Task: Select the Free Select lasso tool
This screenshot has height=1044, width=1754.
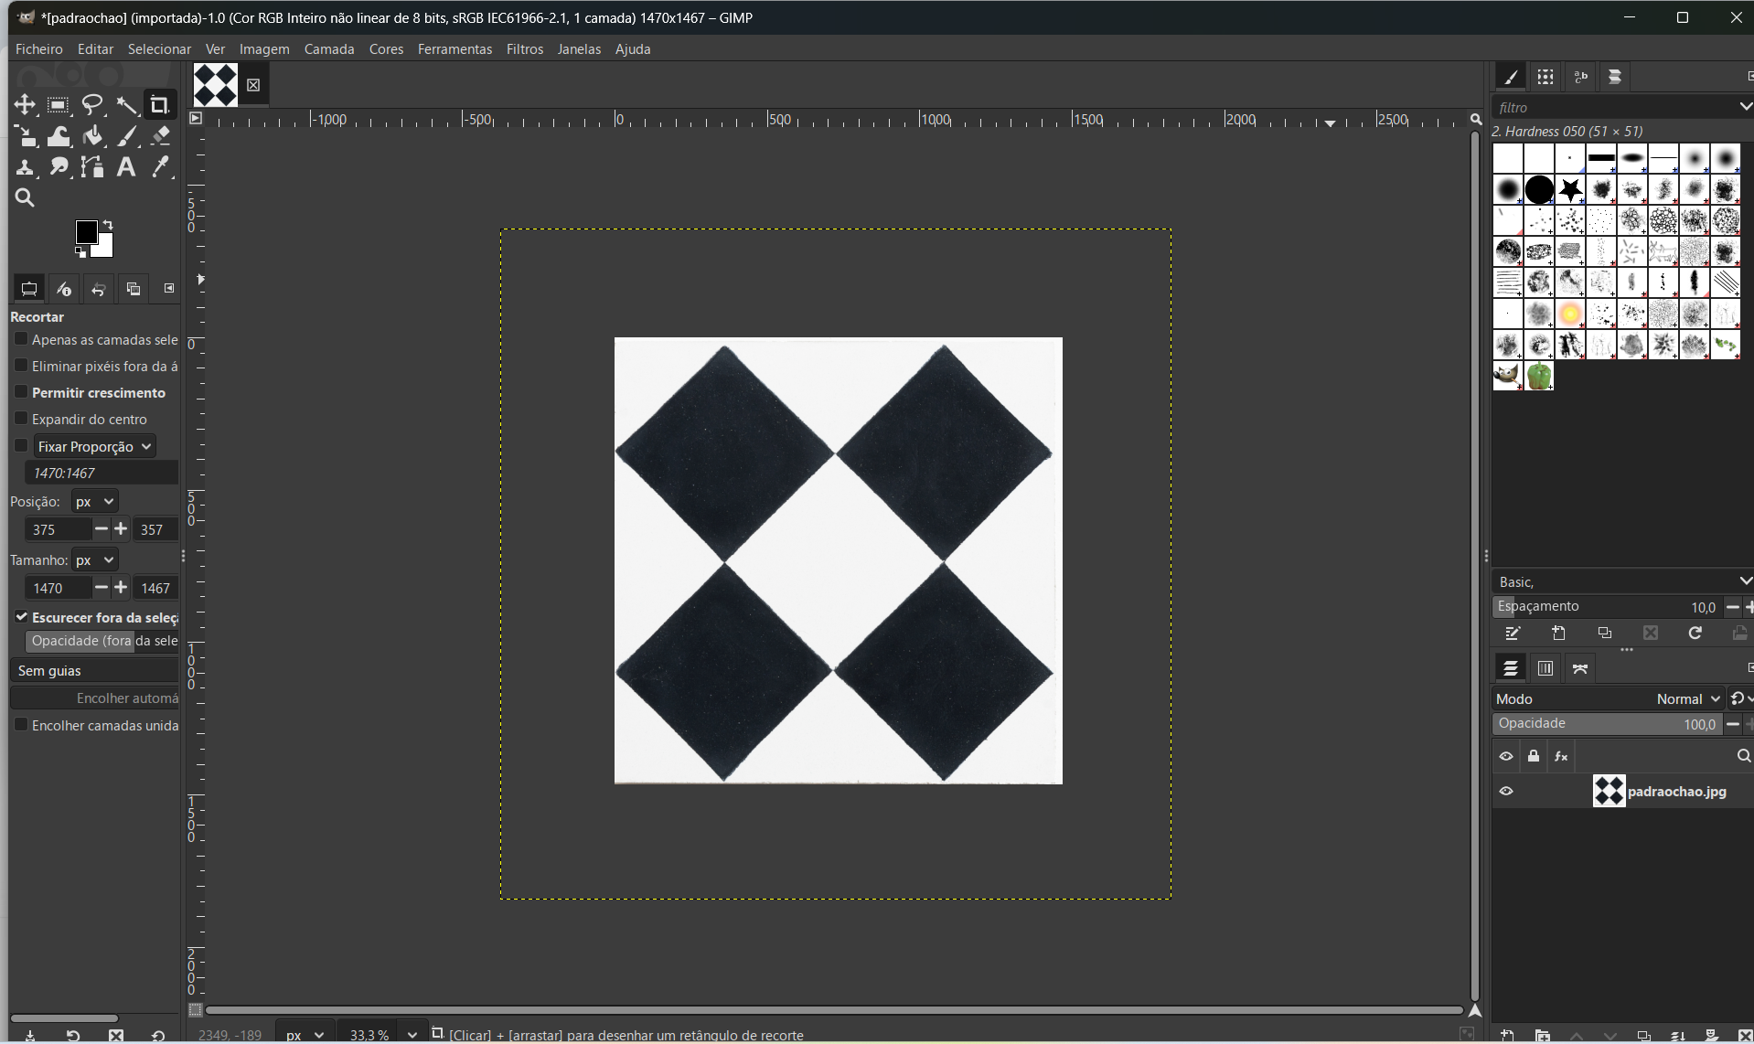Action: pos(92,105)
